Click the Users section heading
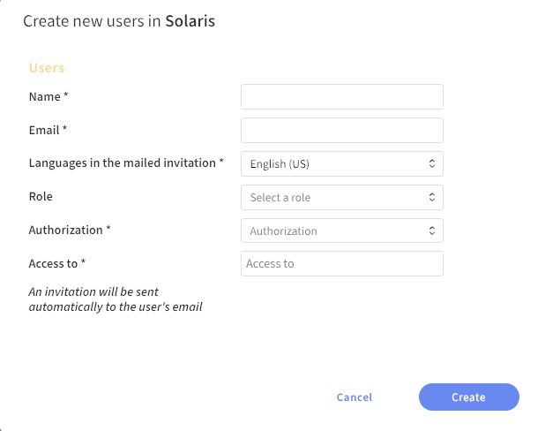 click(x=47, y=68)
